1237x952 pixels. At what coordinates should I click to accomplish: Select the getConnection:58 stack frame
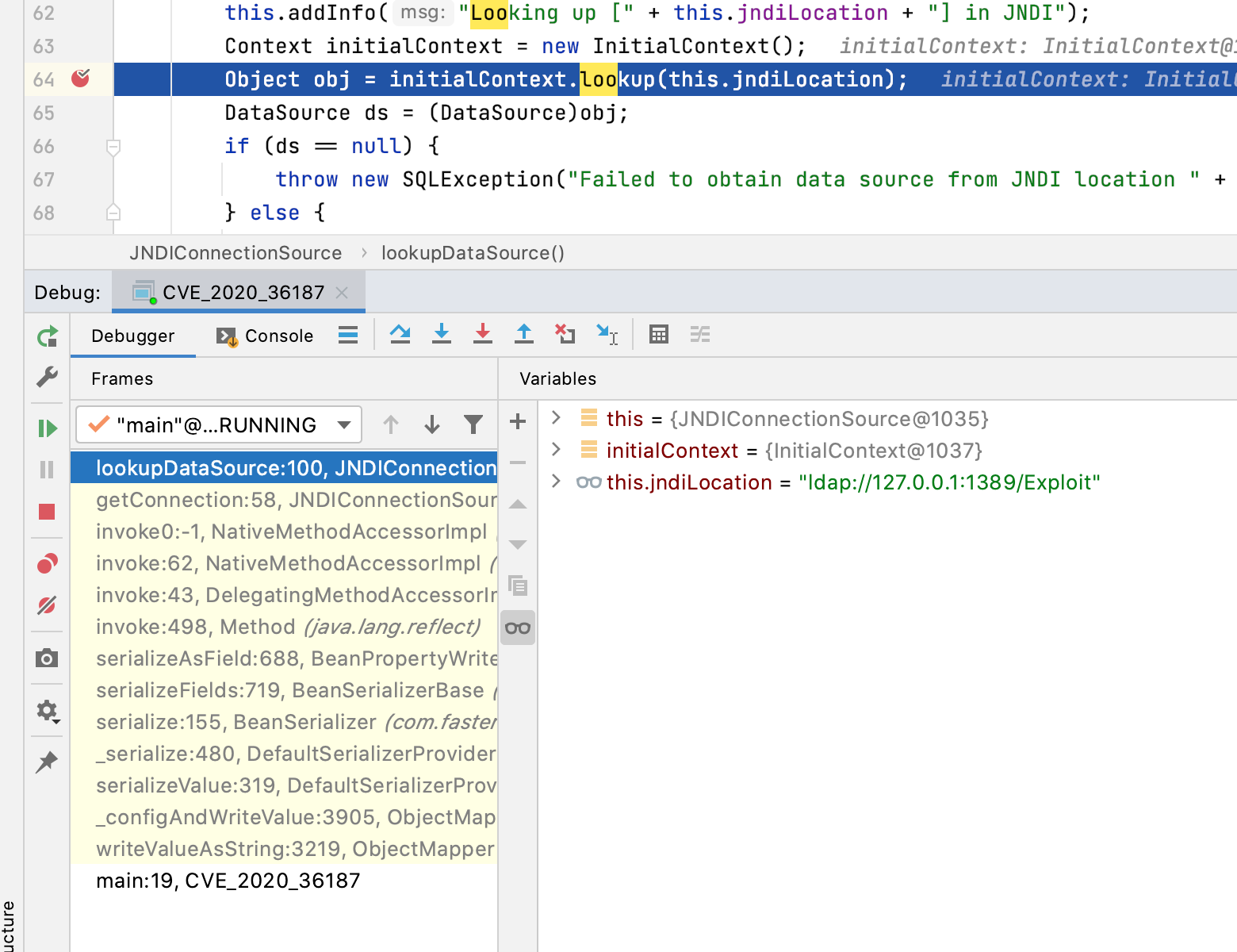point(295,500)
